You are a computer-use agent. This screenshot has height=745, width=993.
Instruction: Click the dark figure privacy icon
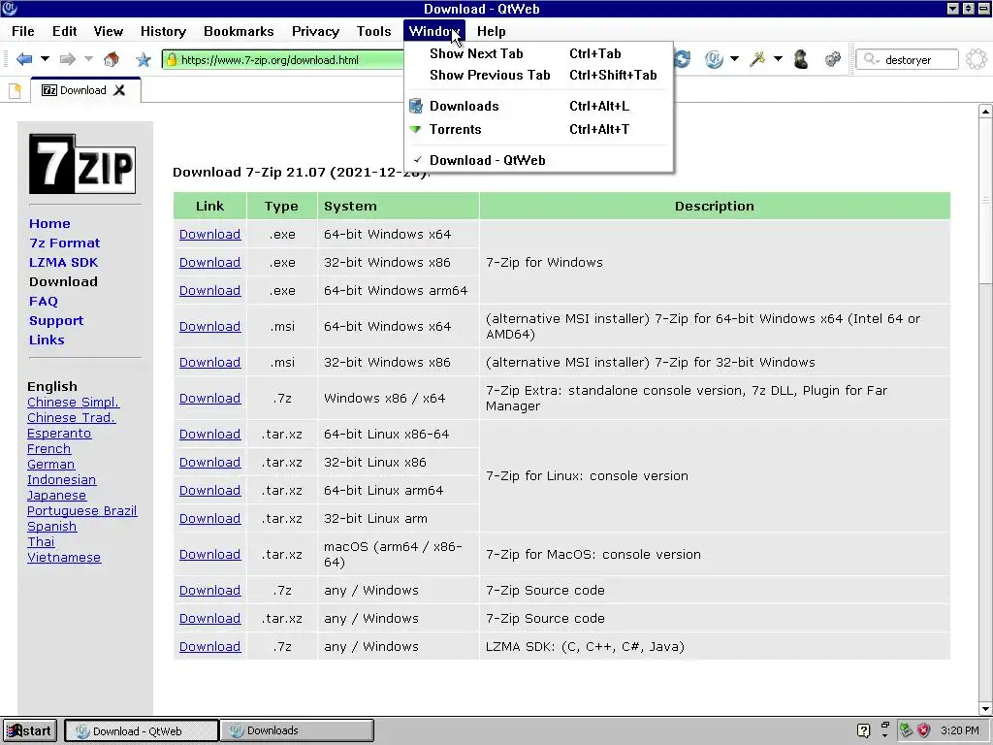[801, 59]
